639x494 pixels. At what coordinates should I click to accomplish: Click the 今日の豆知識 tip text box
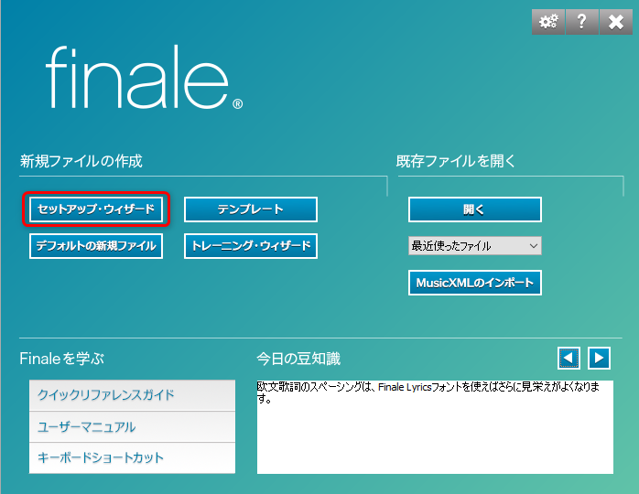[435, 427]
